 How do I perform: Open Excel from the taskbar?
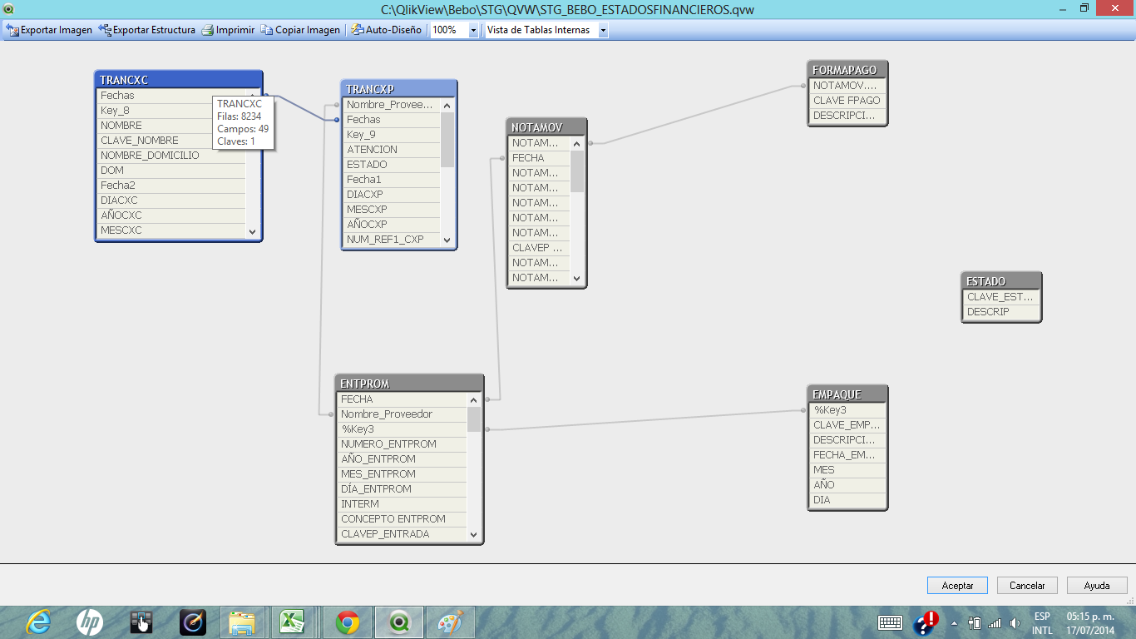coord(291,622)
